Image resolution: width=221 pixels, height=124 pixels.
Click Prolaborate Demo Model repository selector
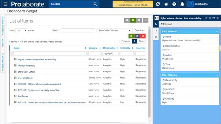(x=133, y=4)
